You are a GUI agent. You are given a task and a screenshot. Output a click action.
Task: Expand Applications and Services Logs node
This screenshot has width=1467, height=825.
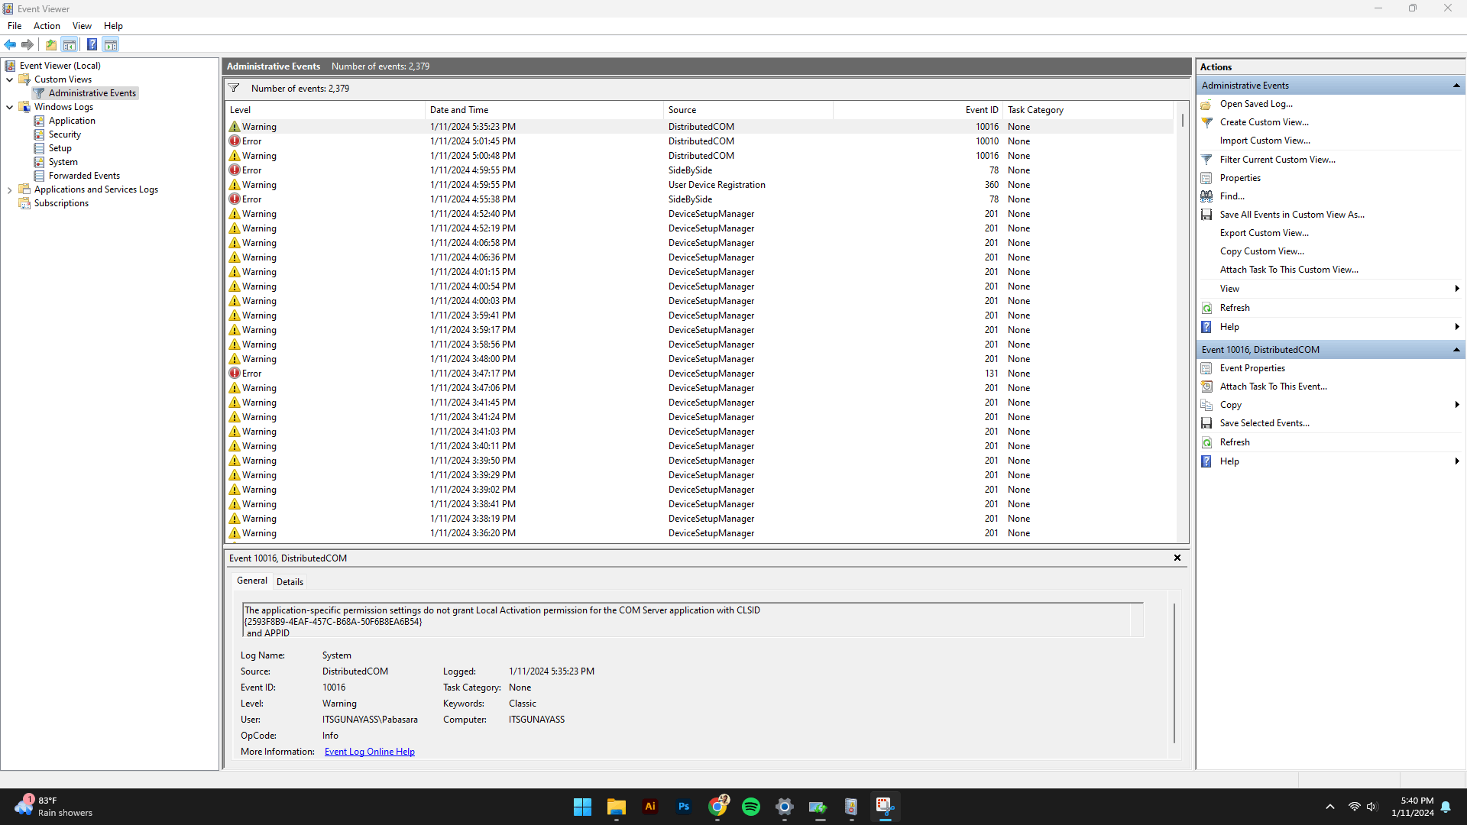pyautogui.click(x=9, y=189)
